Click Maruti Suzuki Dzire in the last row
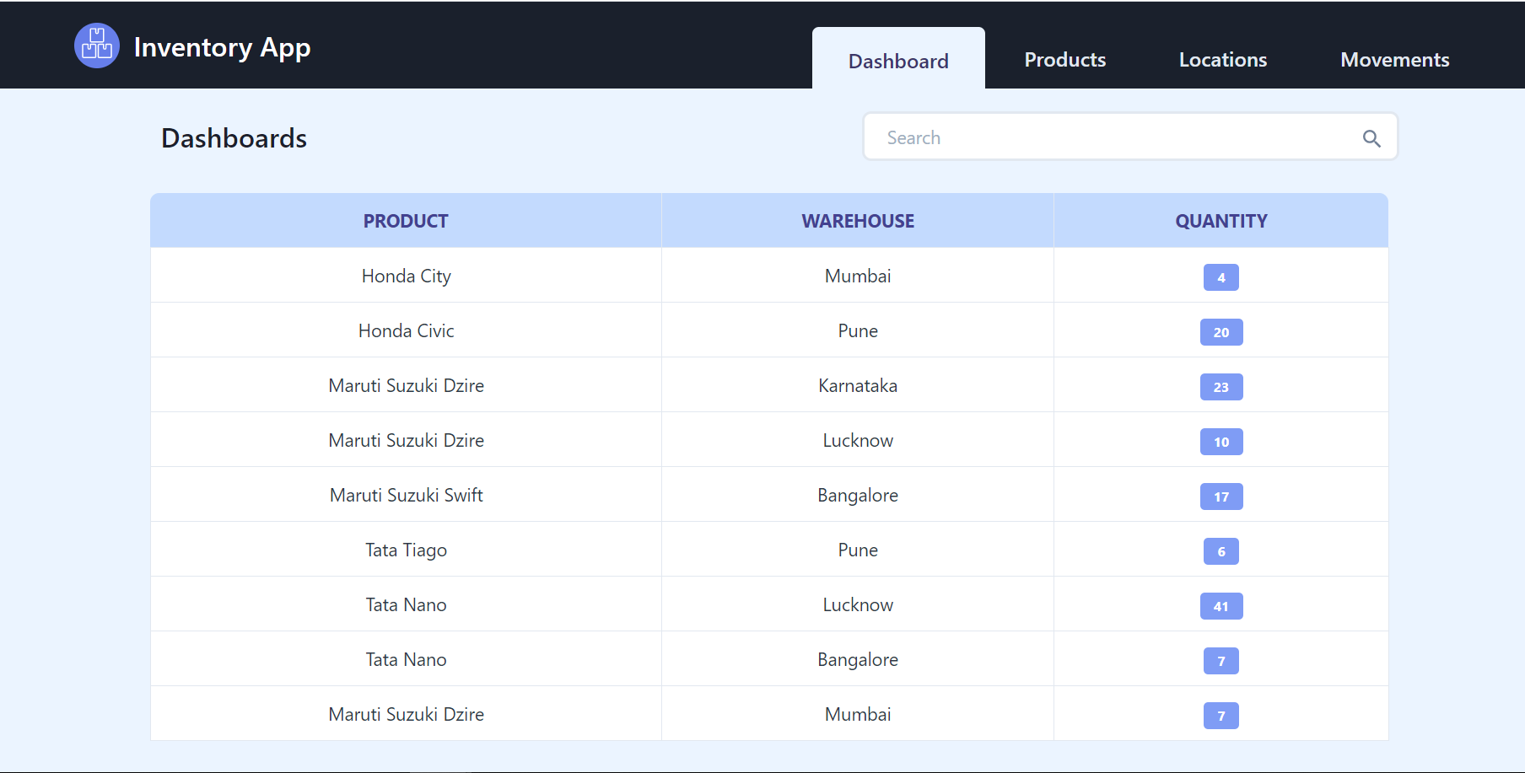This screenshot has width=1525, height=773. [406, 714]
